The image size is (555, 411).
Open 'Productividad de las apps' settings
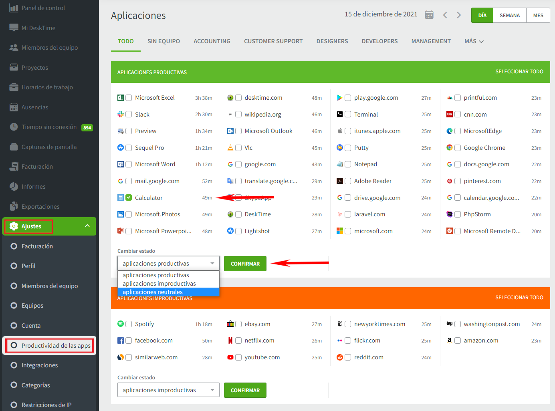(x=50, y=345)
